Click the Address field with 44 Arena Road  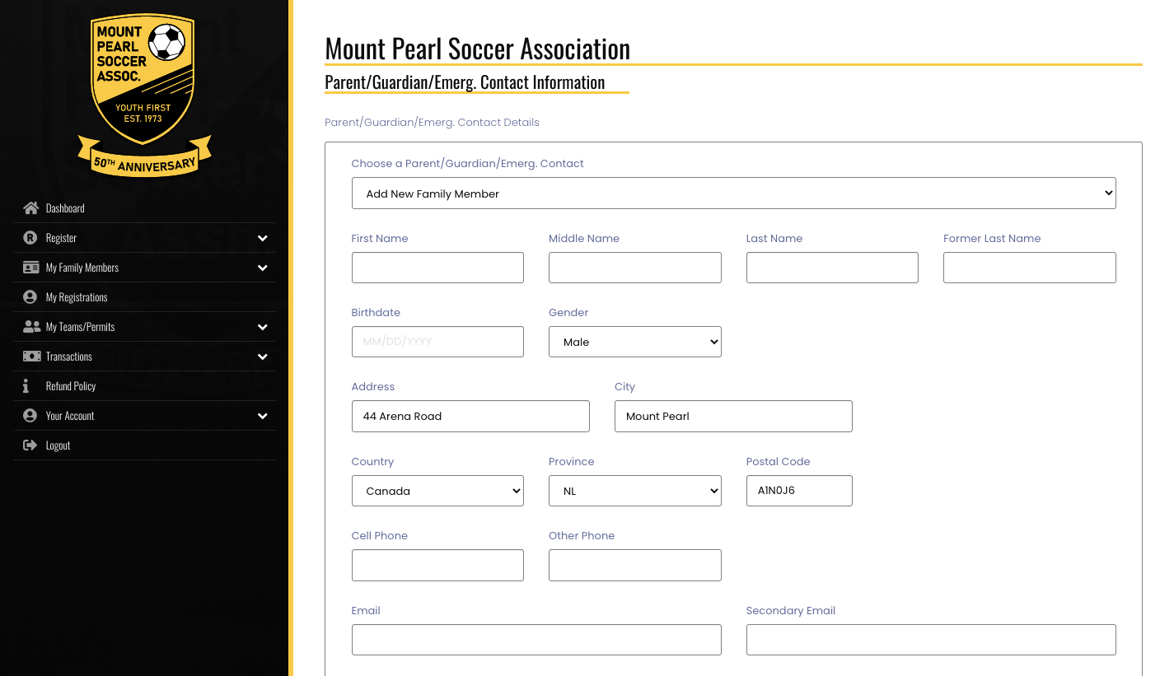[x=470, y=416]
